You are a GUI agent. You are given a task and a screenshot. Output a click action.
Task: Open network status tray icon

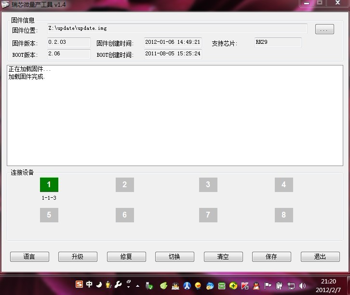291,286
